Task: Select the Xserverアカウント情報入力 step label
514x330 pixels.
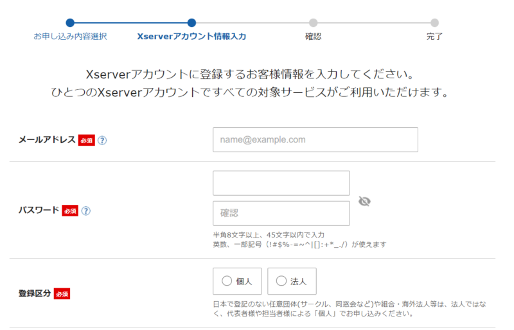Action: click(191, 37)
